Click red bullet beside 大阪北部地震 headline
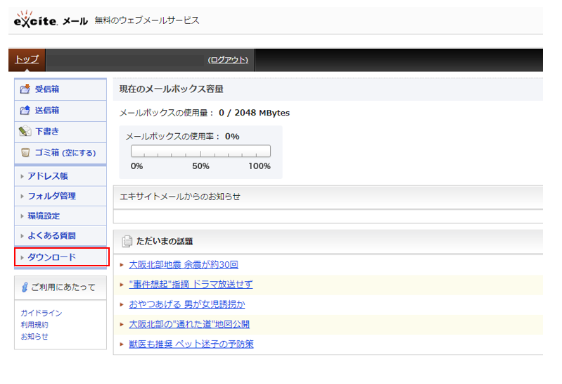 [122, 265]
